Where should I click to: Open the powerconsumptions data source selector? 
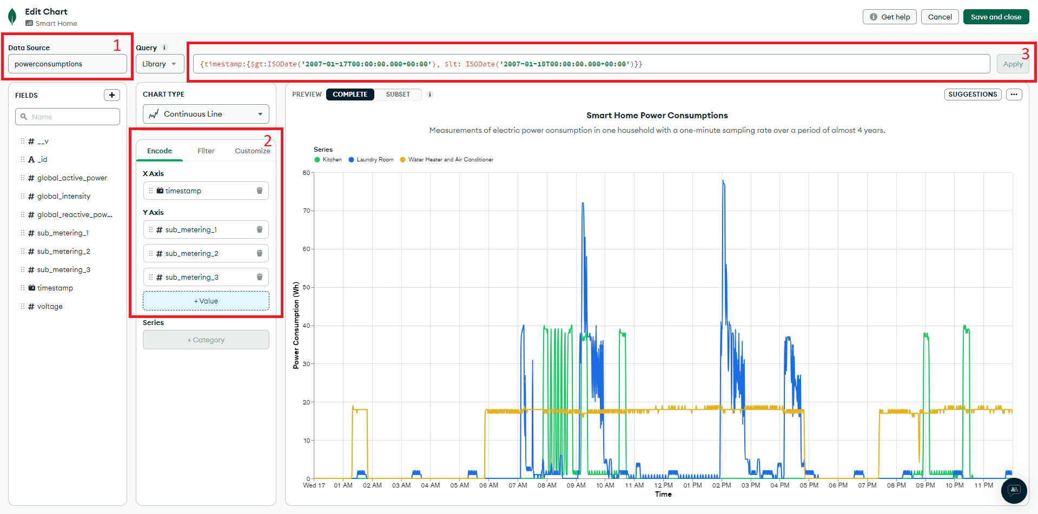click(67, 64)
